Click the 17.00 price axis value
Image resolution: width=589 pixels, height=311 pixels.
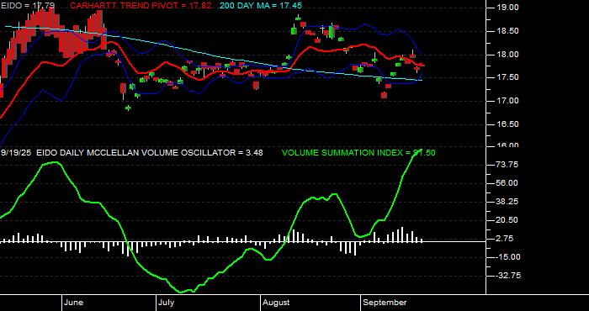point(508,101)
